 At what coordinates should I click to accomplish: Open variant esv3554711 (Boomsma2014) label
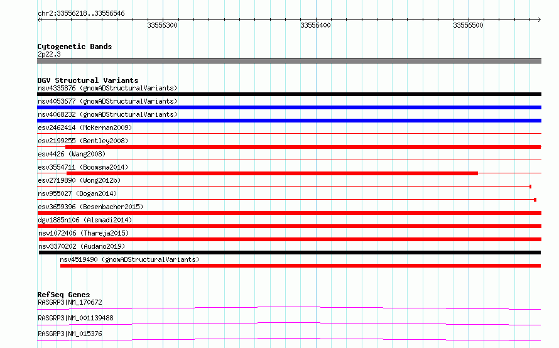[83, 167]
